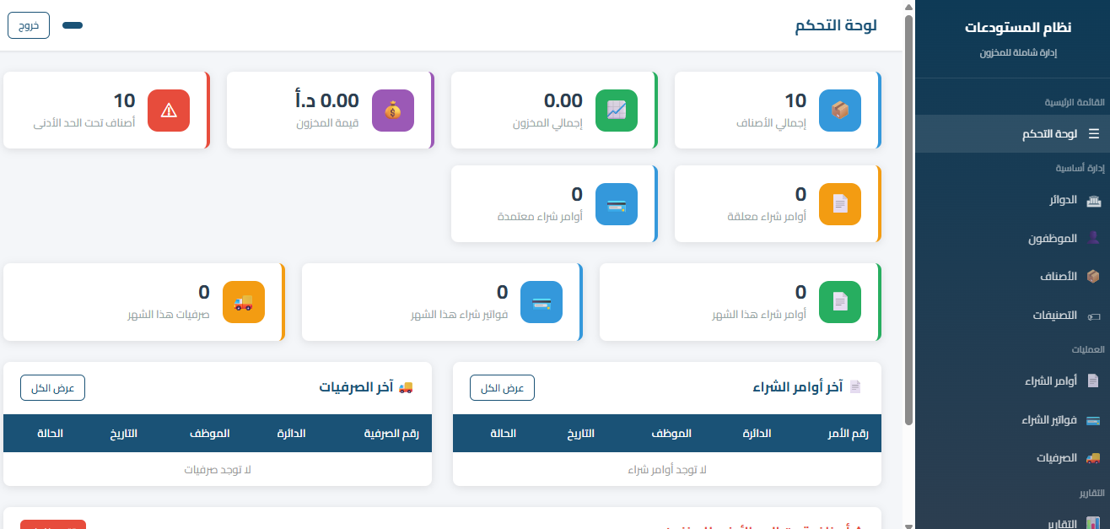
Task: Click the لوحة التحكم page heading
Action: (x=835, y=25)
